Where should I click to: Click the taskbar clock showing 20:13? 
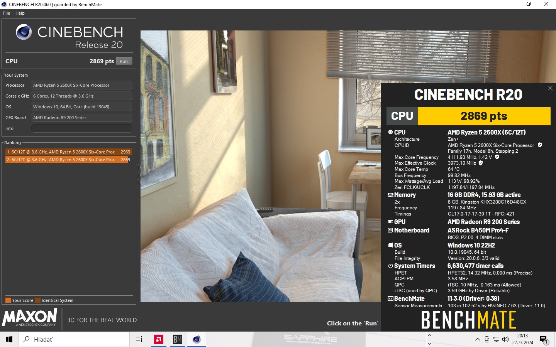tap(522, 339)
